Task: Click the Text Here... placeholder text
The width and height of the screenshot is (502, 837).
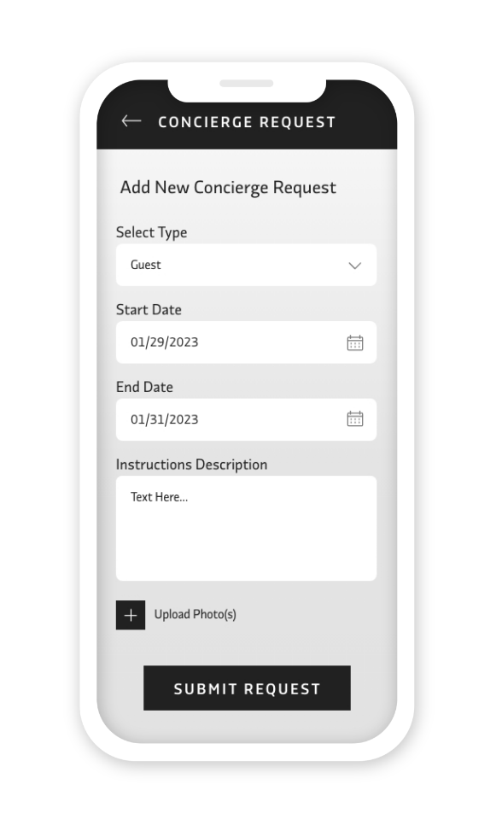Action: coord(159,497)
